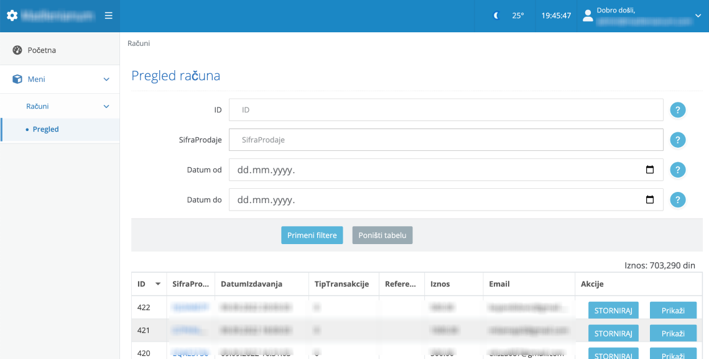Click the Poništi tabelu button

coord(382,235)
